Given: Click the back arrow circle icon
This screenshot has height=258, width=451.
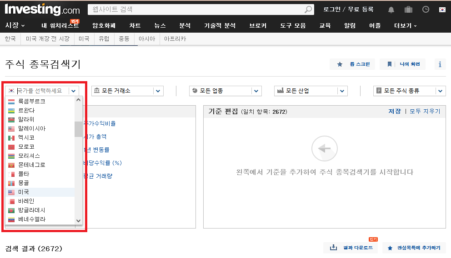Looking at the screenshot, I should click(325, 149).
